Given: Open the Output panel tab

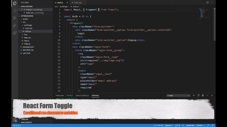Looking at the screenshot, I should [x=70, y=96].
